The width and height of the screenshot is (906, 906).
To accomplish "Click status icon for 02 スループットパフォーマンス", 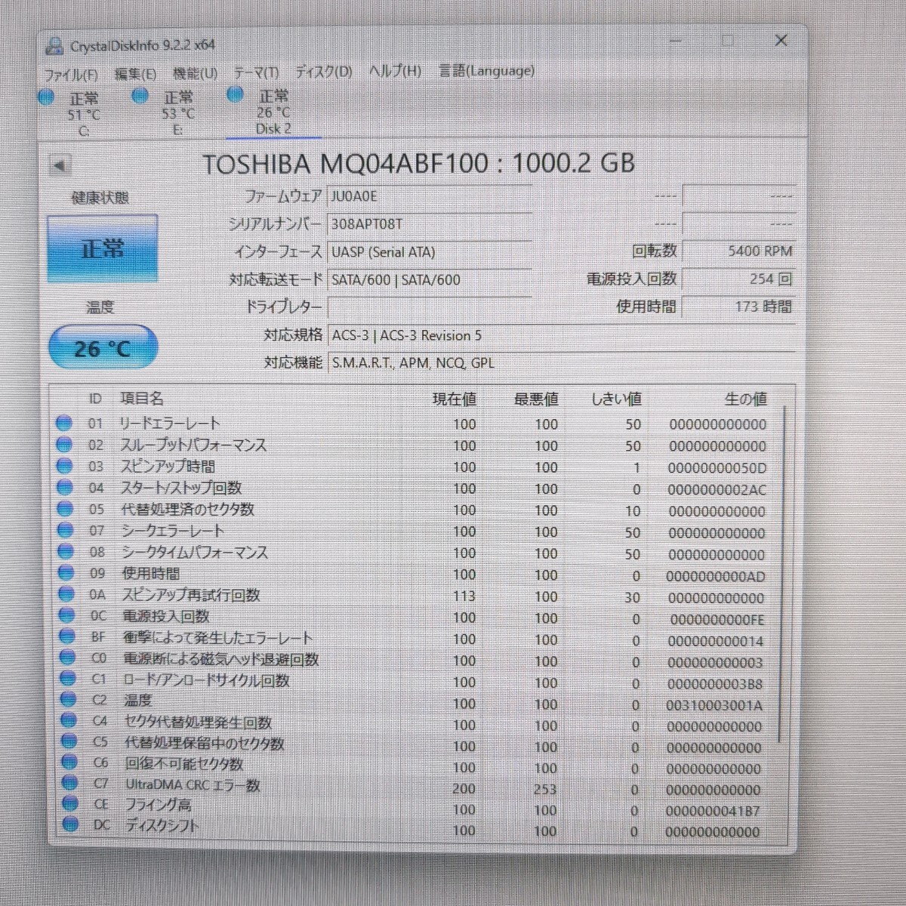I will click(x=64, y=445).
